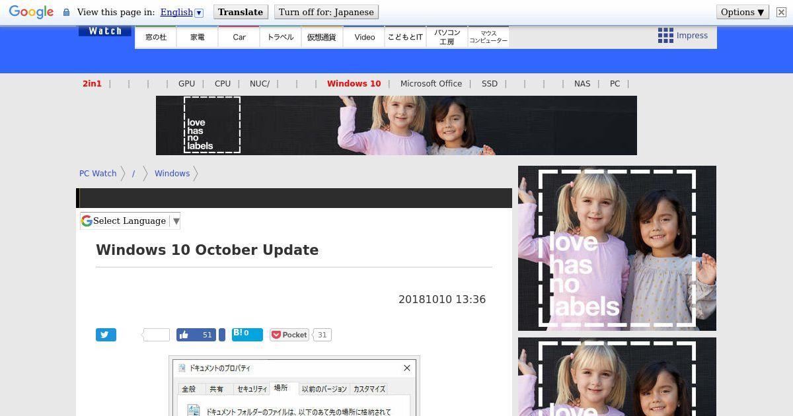Click the SSD topic link
The height and width of the screenshot is (416, 793).
tap(490, 84)
